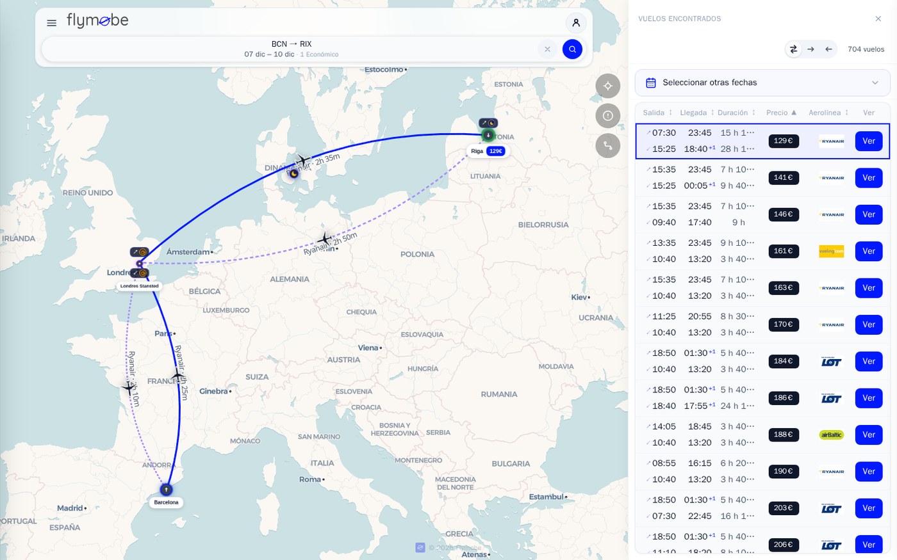Viewport: 897px width, 560px height.
Task: Open the user account profile icon
Action: pyautogui.click(x=576, y=23)
